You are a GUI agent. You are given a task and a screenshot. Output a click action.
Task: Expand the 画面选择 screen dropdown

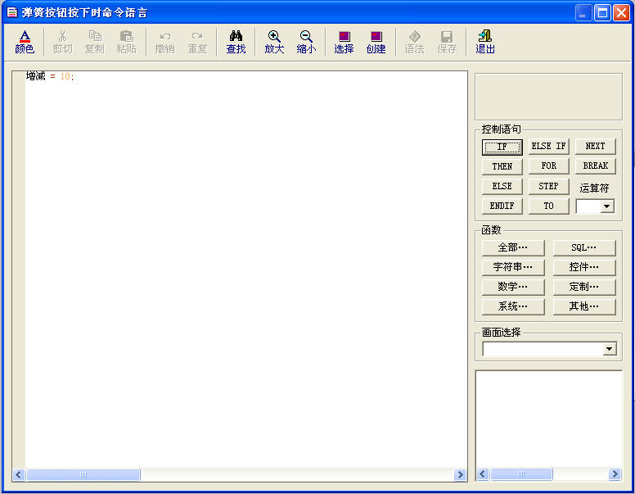[x=609, y=349]
